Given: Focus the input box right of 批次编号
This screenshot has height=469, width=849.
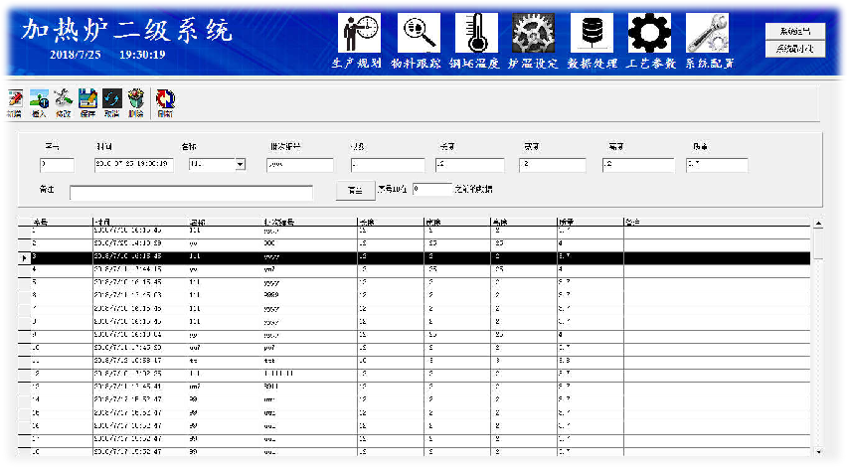Looking at the screenshot, I should coord(388,165).
